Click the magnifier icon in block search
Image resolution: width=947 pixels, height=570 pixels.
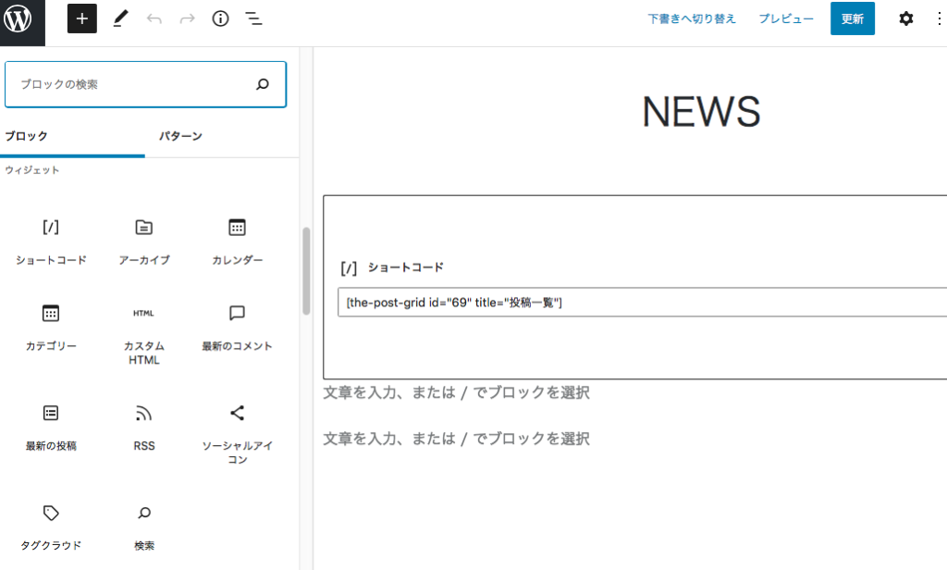coord(262,84)
